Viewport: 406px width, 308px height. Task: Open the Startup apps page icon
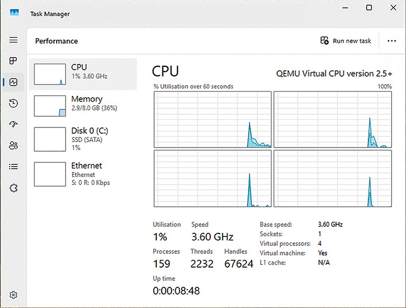click(13, 124)
